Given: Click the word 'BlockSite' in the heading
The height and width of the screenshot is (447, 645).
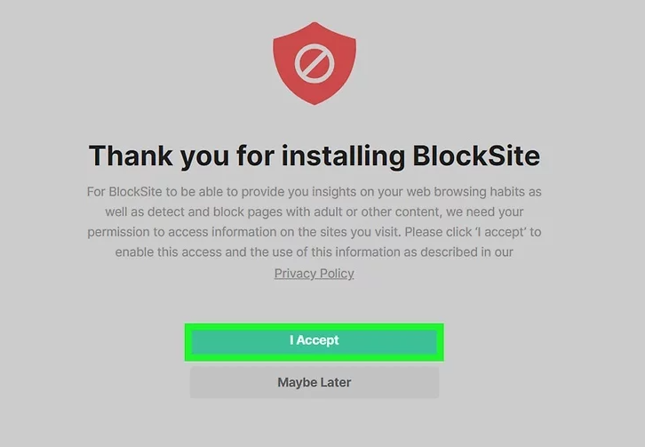Looking at the screenshot, I should tap(475, 156).
